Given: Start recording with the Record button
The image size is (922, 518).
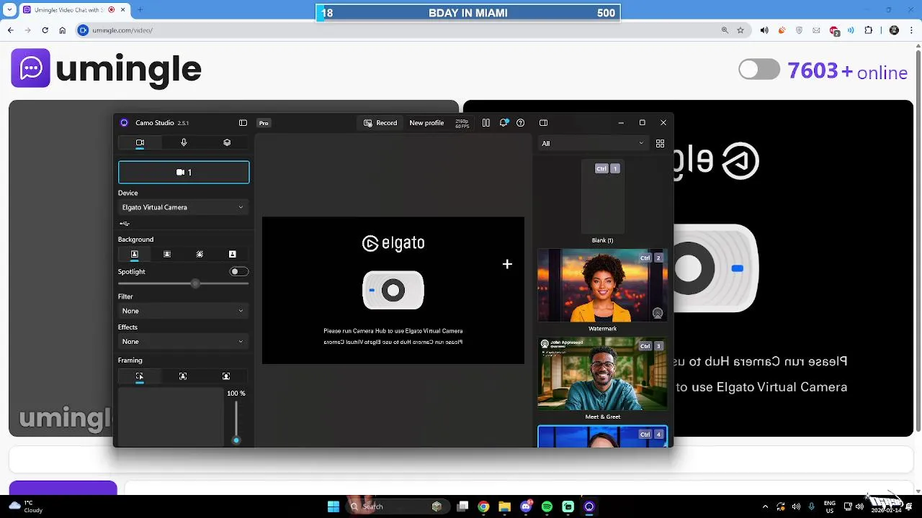Looking at the screenshot, I should pos(380,123).
